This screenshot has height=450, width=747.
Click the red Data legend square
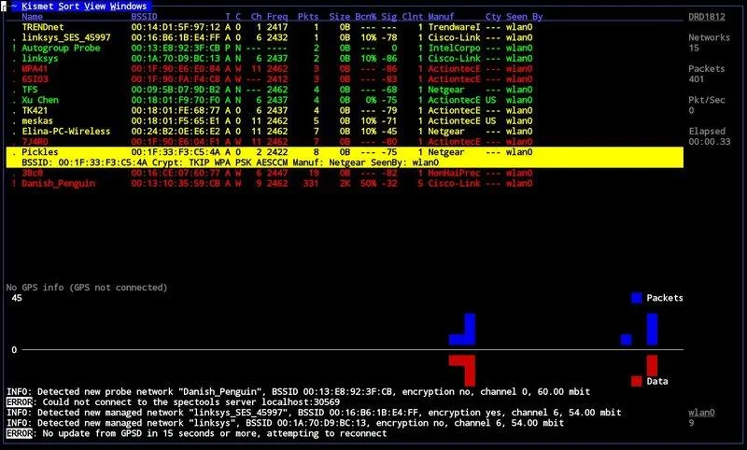pyautogui.click(x=636, y=381)
